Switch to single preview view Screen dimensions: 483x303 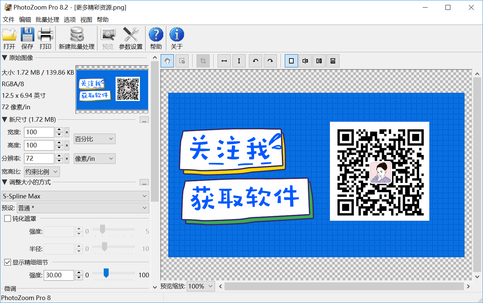[291, 61]
